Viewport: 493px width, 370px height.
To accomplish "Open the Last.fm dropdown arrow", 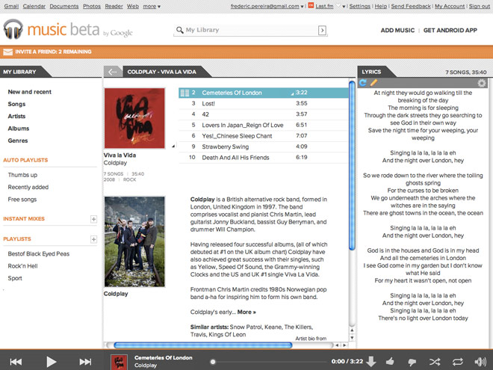I will click(344, 6).
